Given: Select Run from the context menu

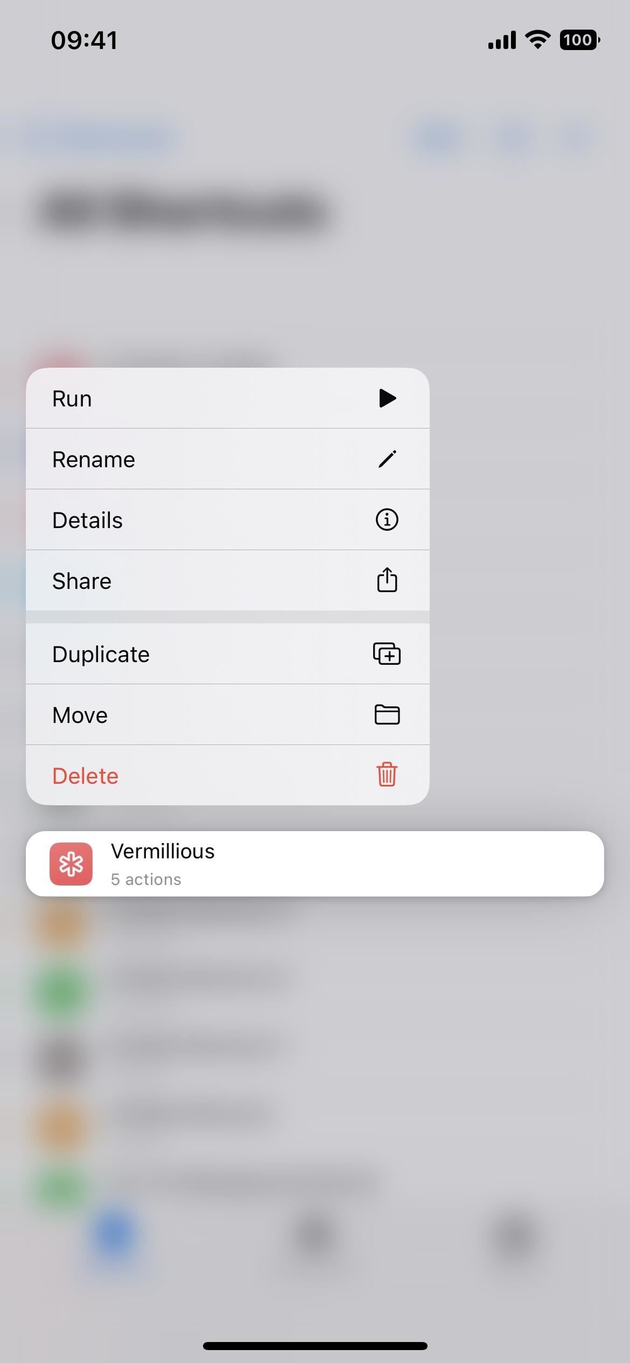Looking at the screenshot, I should tap(228, 398).
